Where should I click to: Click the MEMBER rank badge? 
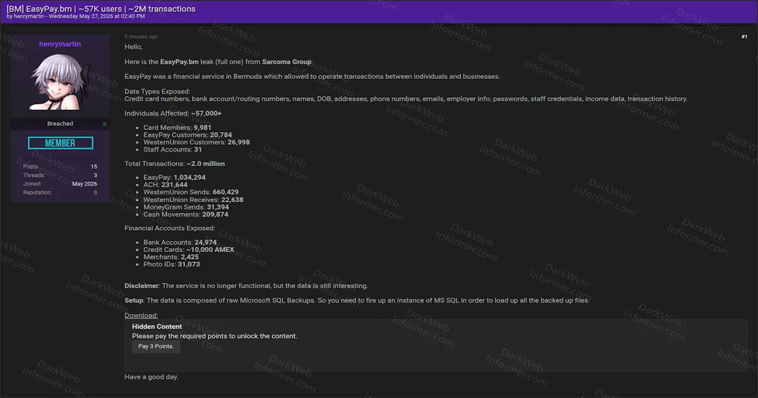point(60,143)
